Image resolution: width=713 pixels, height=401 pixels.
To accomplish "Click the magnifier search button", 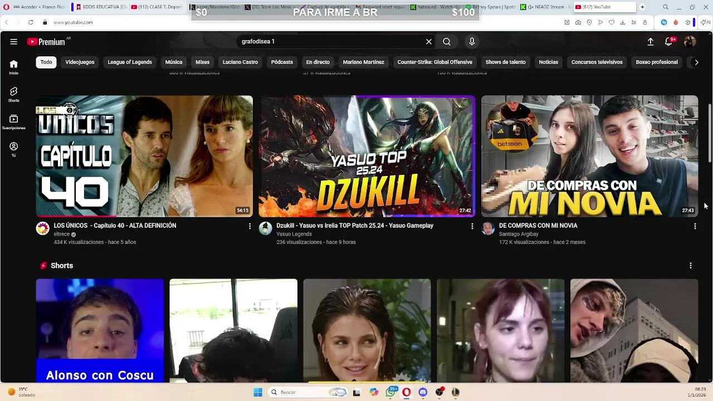I will pos(447,42).
